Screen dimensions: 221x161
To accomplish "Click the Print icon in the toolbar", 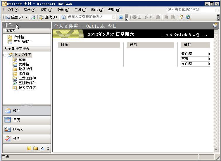I will (x=33, y=17).
